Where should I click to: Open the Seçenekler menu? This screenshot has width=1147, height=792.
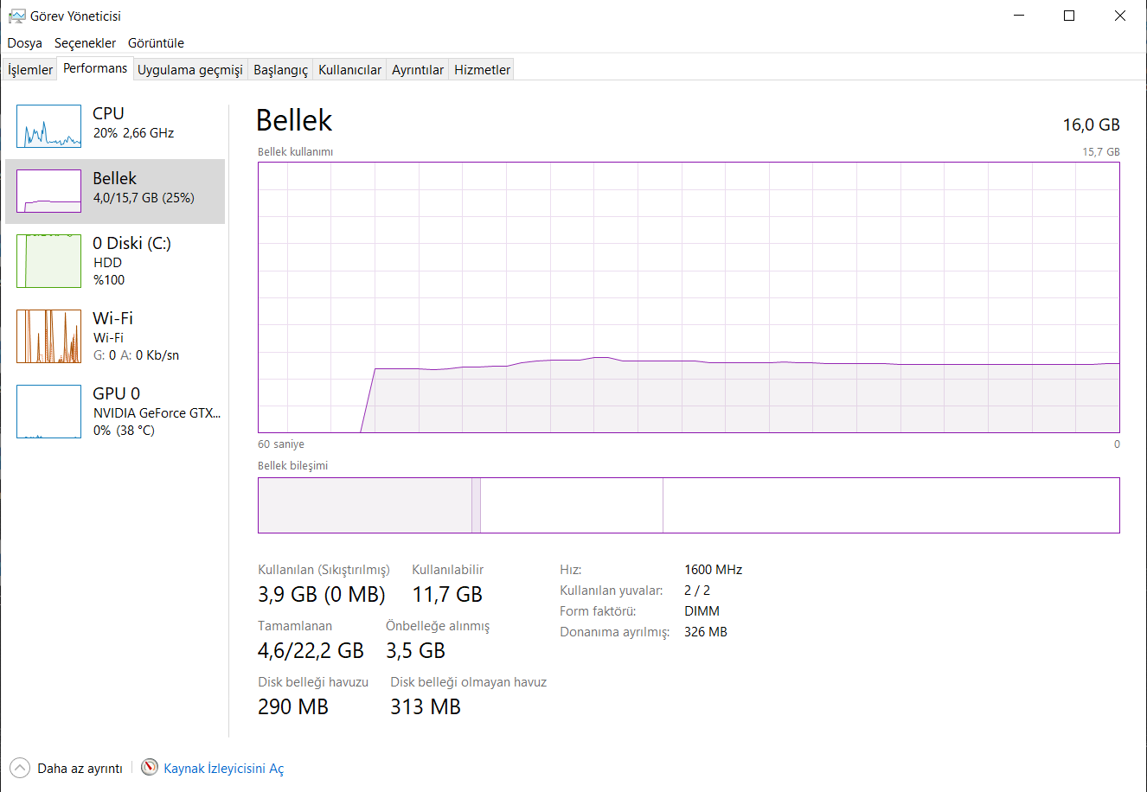pyautogui.click(x=85, y=43)
